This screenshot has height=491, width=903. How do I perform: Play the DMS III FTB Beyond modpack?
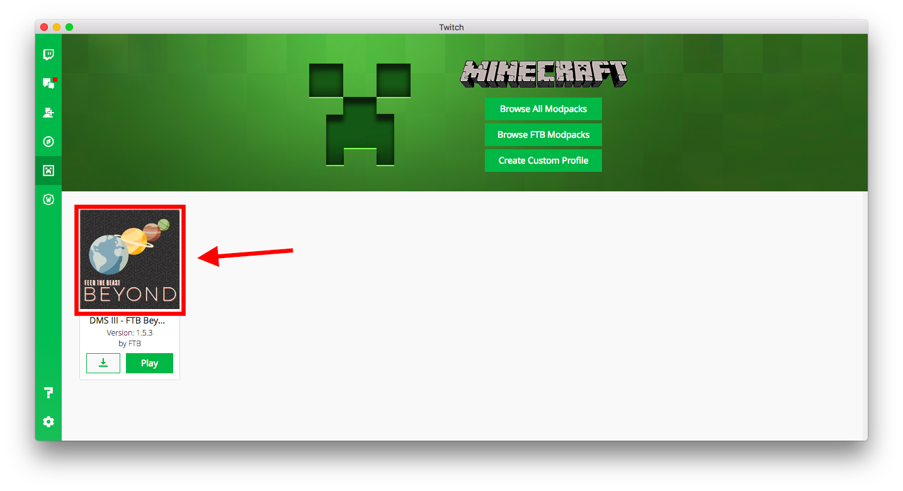149,363
